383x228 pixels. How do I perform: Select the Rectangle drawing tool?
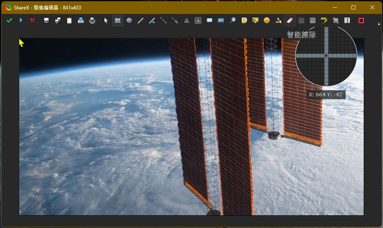[118, 21]
